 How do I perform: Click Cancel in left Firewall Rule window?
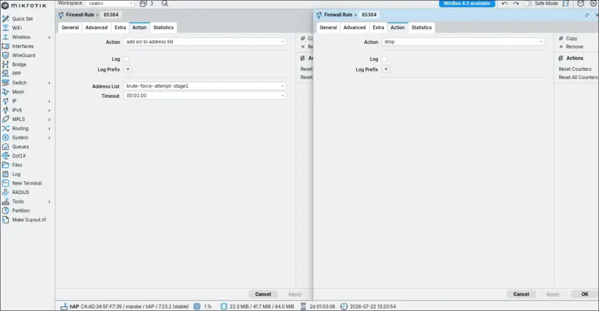coord(263,294)
